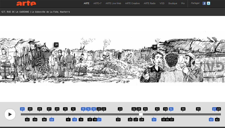Jump to marker 29 below the timeline
225x128 pixels.
coord(142,119)
